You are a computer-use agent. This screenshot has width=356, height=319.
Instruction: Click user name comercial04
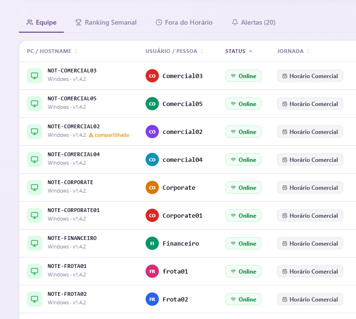(182, 160)
